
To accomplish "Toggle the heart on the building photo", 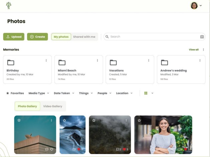I will coord(52,149).
